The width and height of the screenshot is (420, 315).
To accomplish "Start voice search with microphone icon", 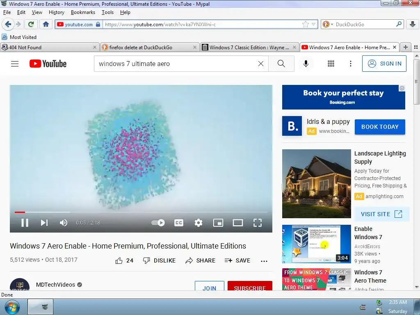I will tap(306, 64).
